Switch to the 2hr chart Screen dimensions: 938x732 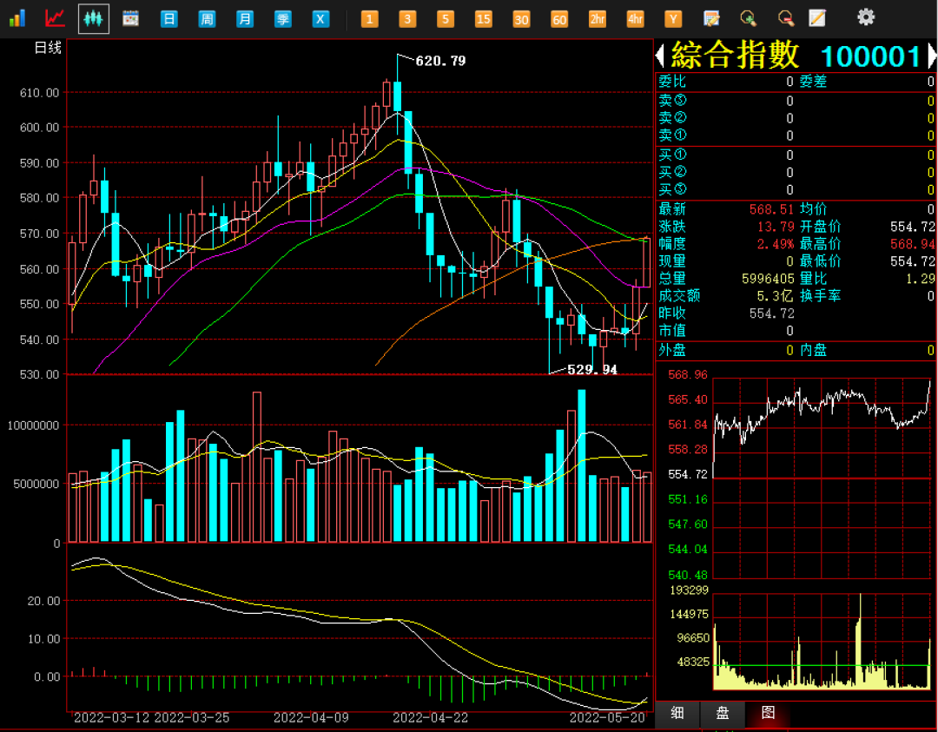pos(597,19)
